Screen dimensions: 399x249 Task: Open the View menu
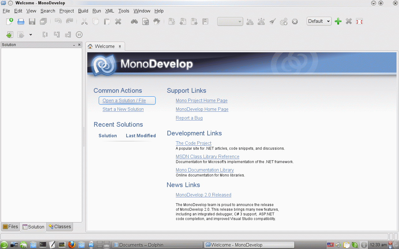(31, 11)
